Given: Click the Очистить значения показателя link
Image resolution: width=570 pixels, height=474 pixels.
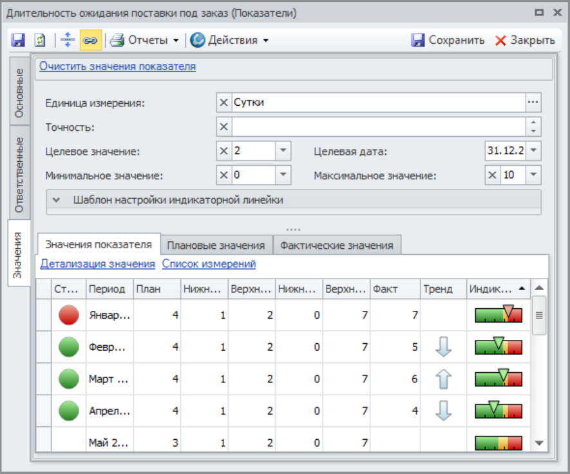Looking at the screenshot, I should [117, 66].
